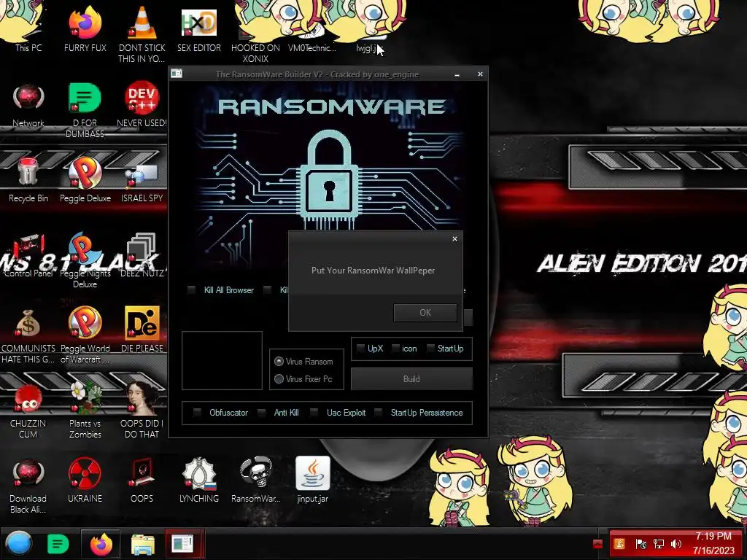747x560 pixels.
Task: Toggle the Anti Kill checkbox
Action: pos(262,413)
